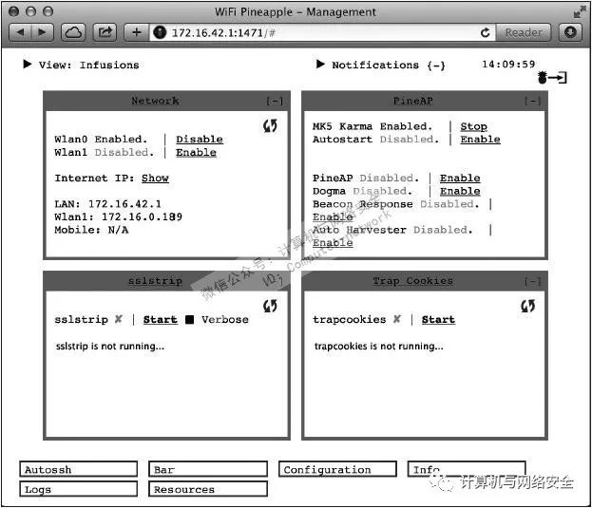Screen dimensions: 592x508
Task: Collapse the Trap Cookies tile with [-]
Action: (533, 281)
